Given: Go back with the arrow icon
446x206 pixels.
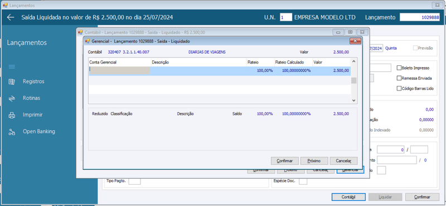Looking at the screenshot, I should 11,17.
